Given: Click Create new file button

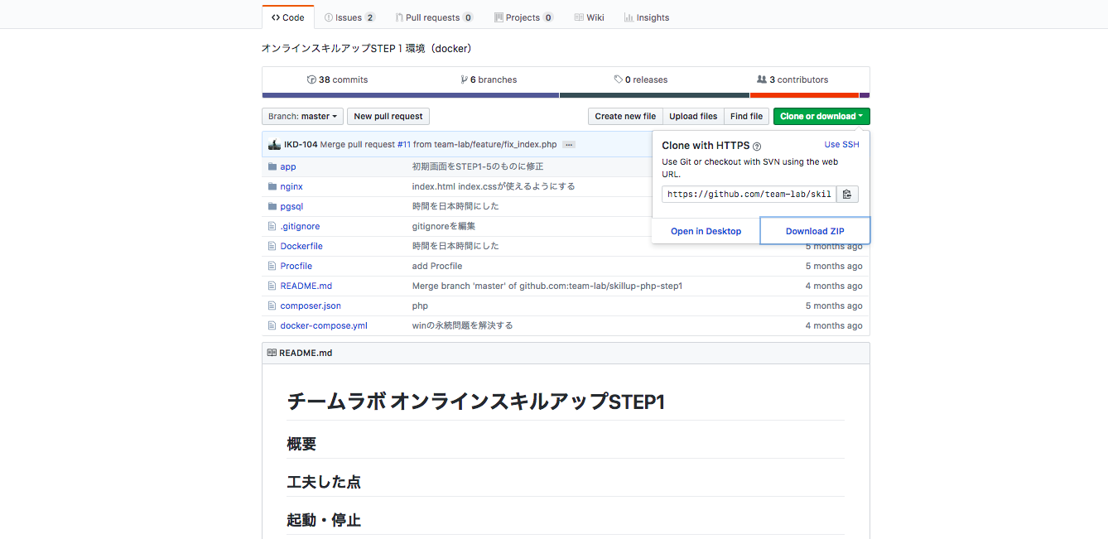Looking at the screenshot, I should coord(625,117).
